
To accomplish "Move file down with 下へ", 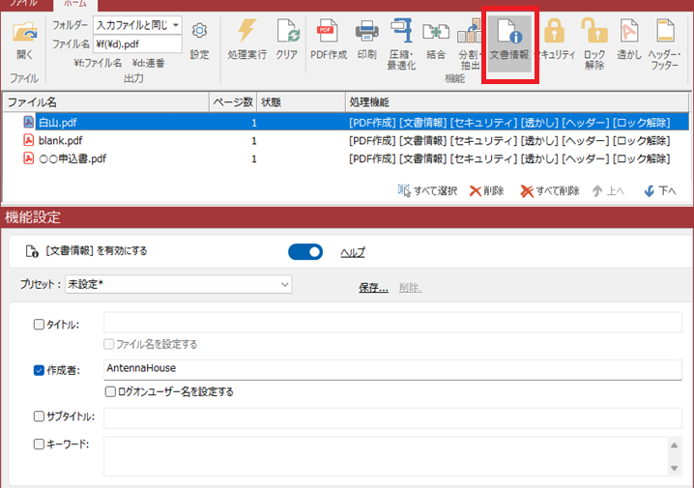I will (x=660, y=190).
